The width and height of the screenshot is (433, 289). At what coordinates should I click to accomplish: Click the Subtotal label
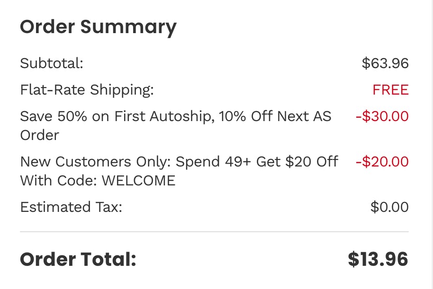pos(52,63)
